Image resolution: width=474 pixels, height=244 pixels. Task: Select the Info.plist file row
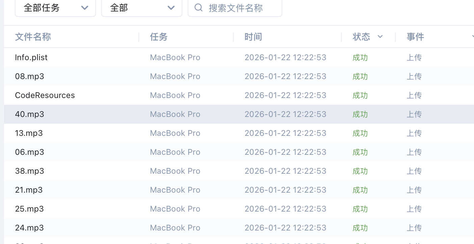[31, 57]
